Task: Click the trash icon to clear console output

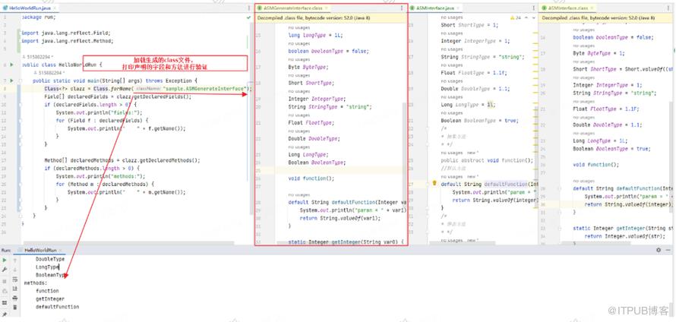Action: (x=15, y=308)
